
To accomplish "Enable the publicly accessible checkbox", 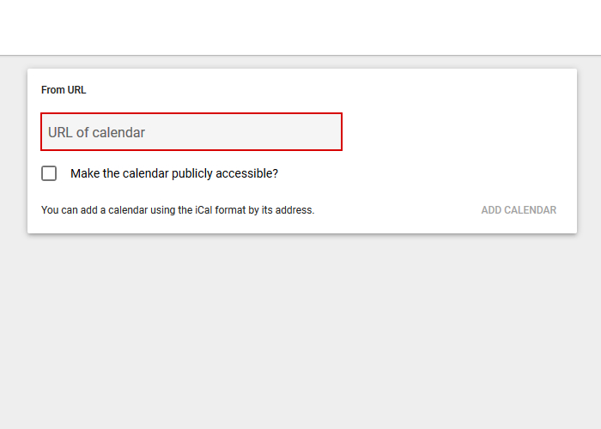I will tap(49, 173).
